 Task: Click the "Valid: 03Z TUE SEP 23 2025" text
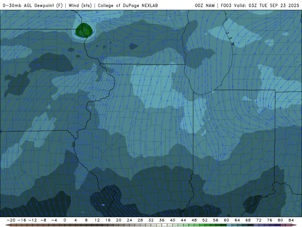click(x=267, y=6)
